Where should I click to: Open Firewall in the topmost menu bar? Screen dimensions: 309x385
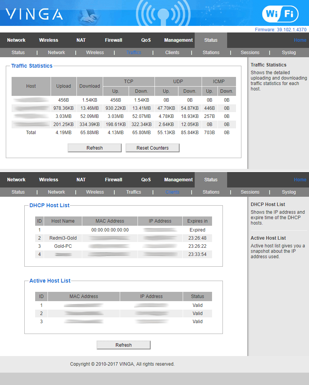point(114,40)
